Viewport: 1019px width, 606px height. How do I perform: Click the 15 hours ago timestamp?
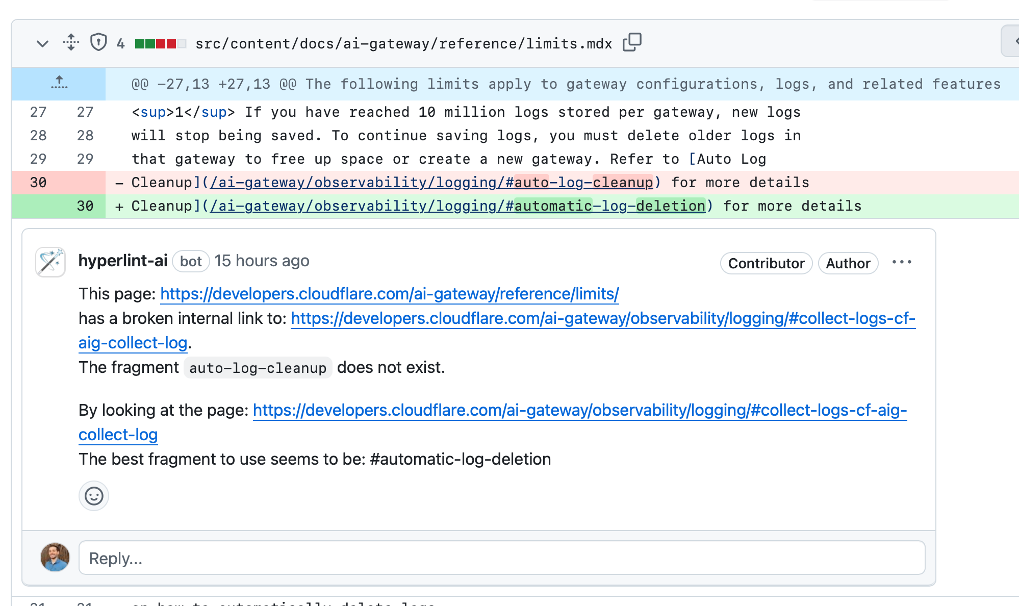pyautogui.click(x=262, y=261)
